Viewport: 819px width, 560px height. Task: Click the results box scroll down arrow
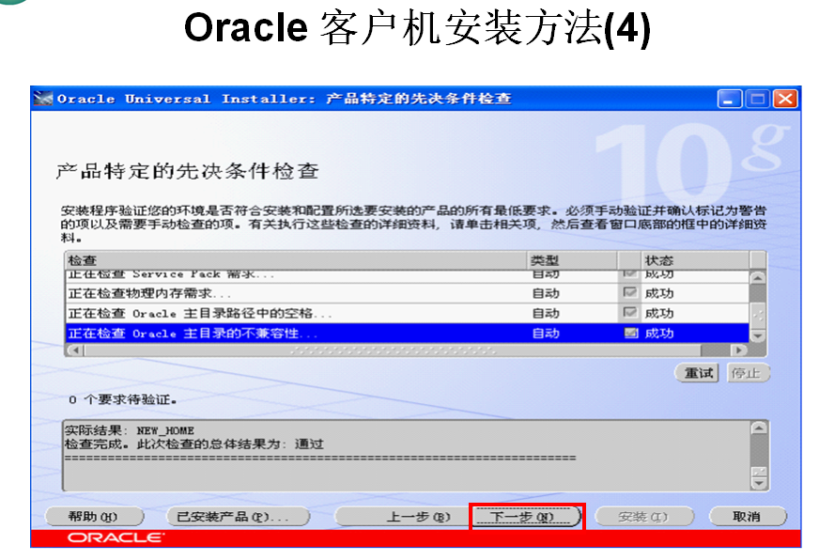(758, 483)
